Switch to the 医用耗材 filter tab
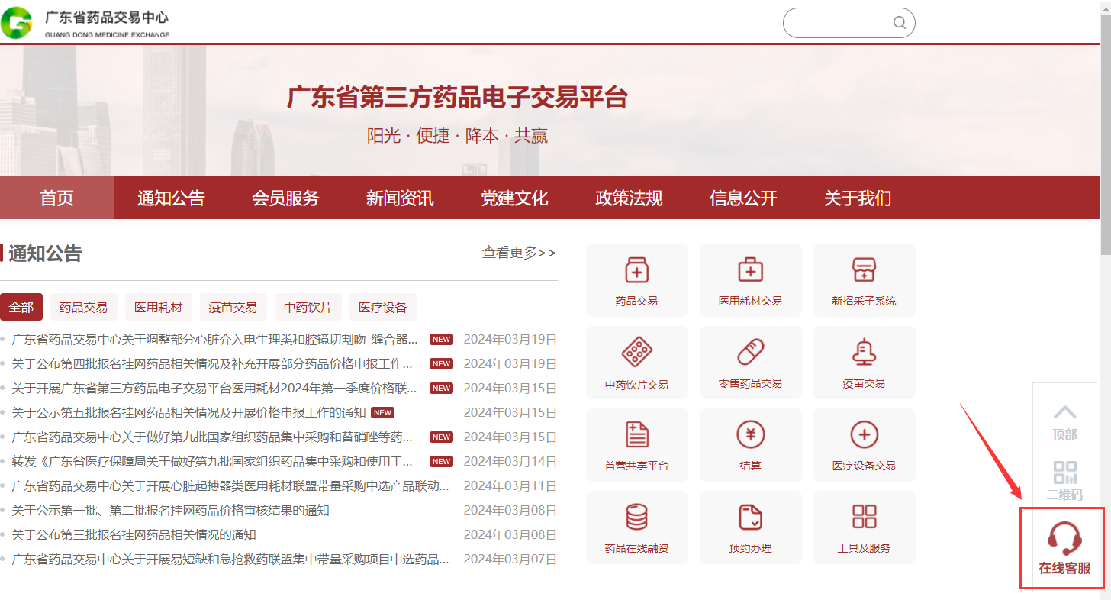 click(159, 308)
